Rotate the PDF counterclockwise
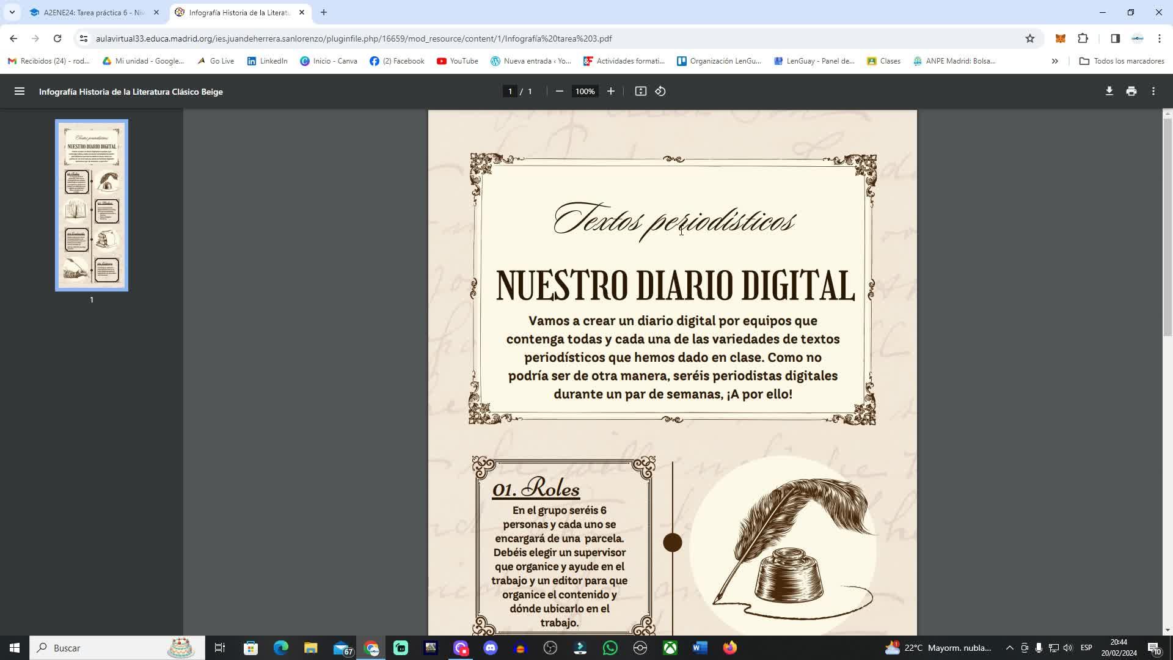 (660, 92)
